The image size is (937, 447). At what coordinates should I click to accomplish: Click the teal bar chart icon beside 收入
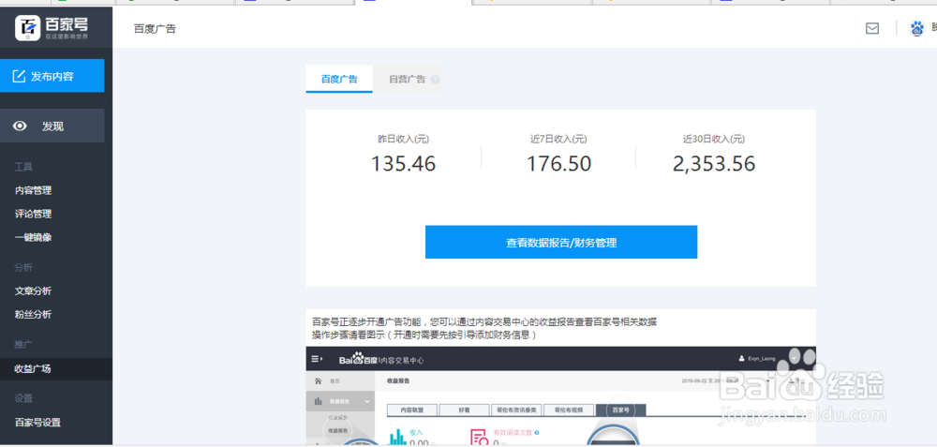pos(397,438)
